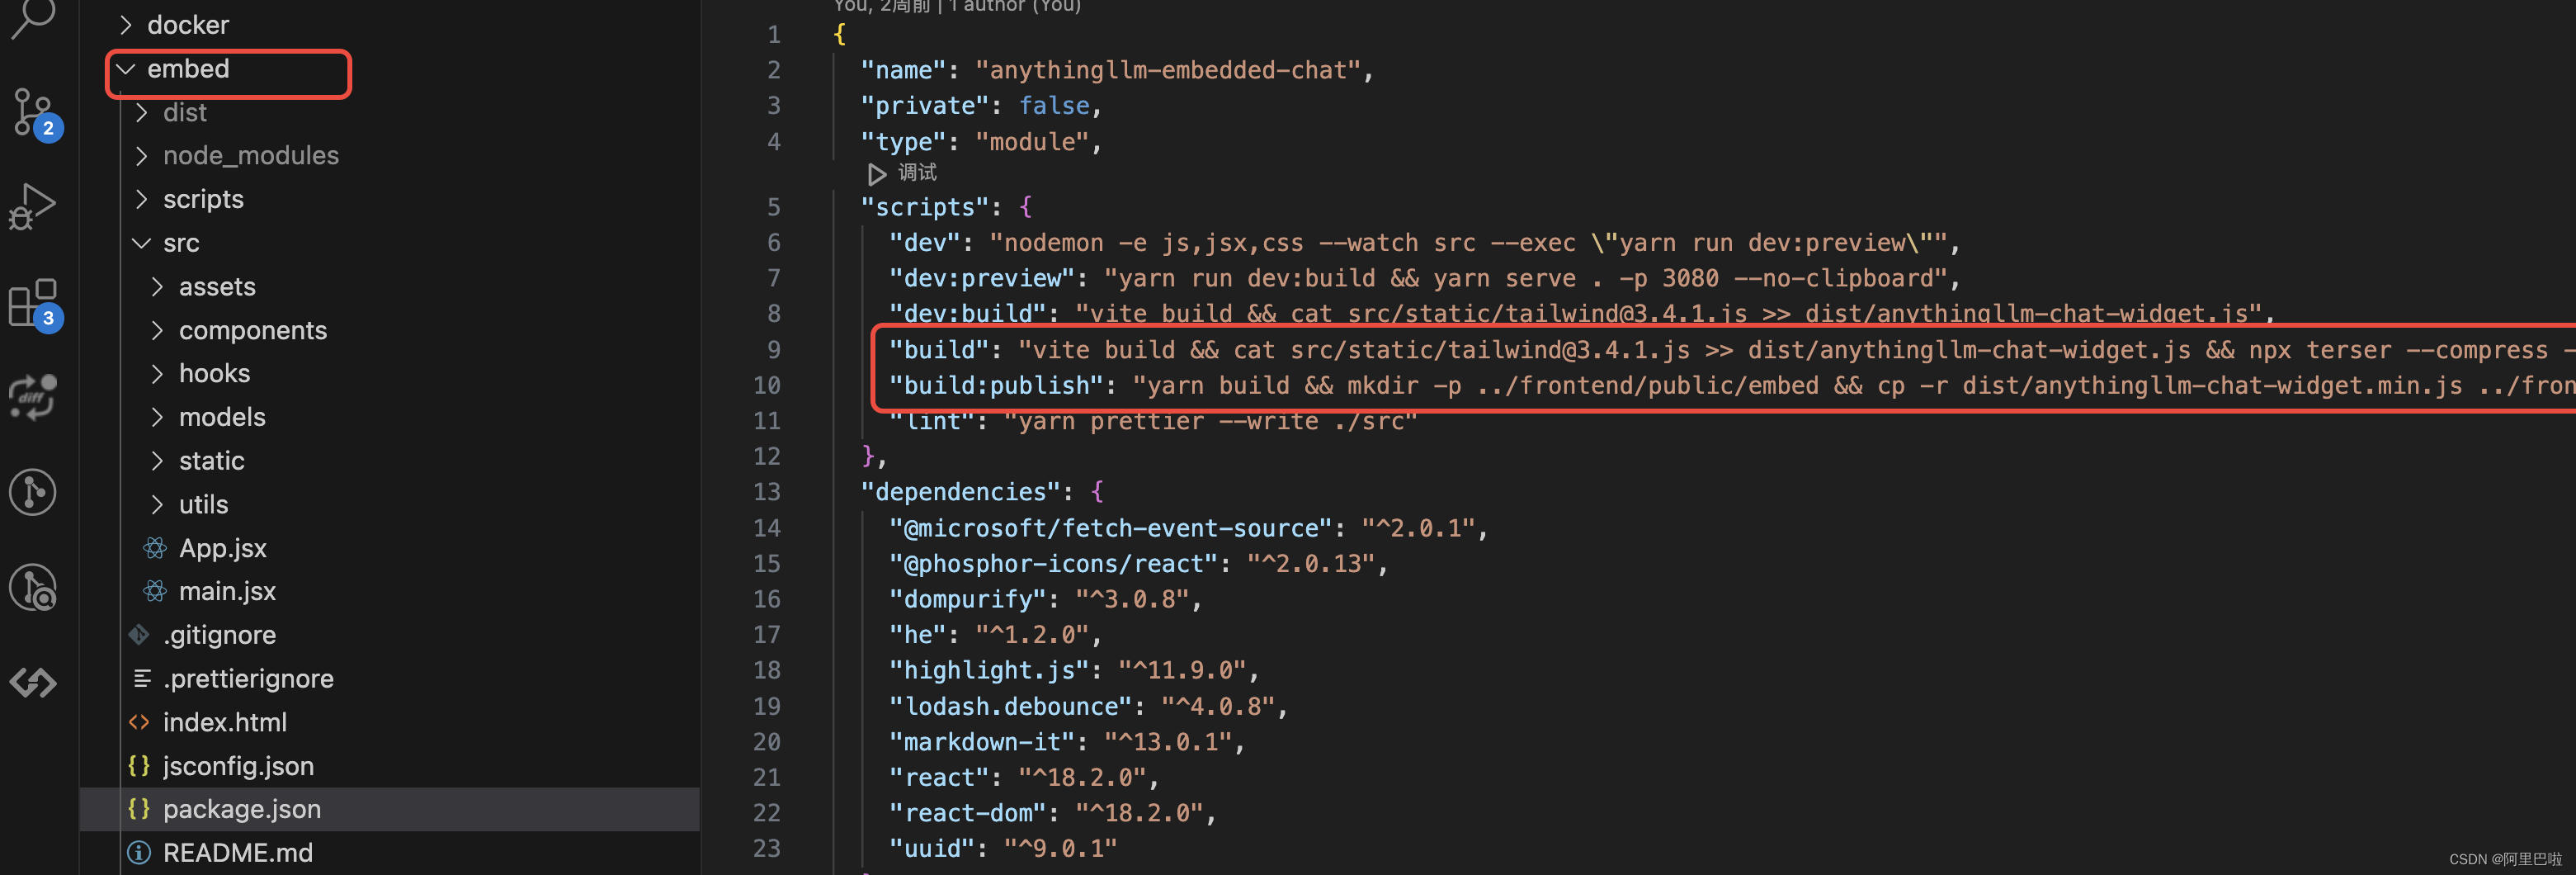
Task: Open the diff comparison extension icon
Action: [33, 397]
